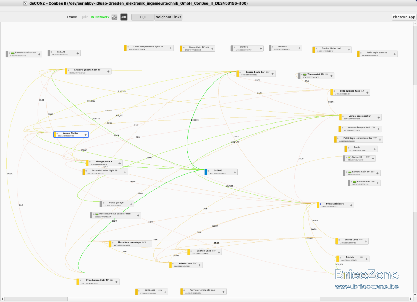
Task: Toggle the LQI display button
Action: [x=143, y=17]
